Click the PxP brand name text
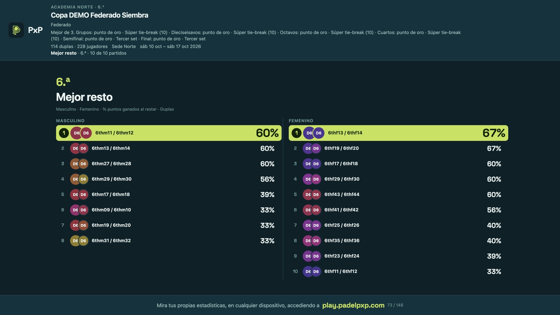This screenshot has height=315, width=560. coord(35,30)
